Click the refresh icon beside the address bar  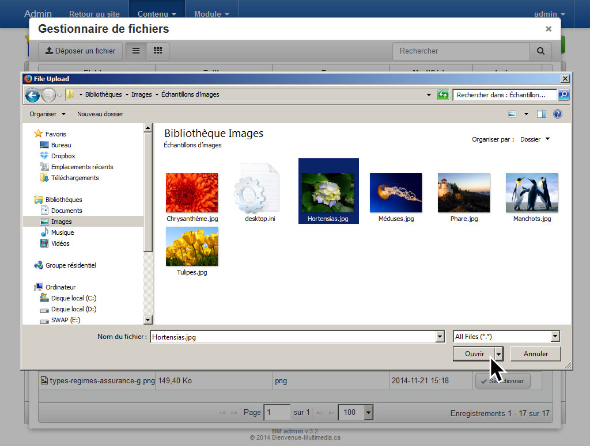tap(443, 95)
